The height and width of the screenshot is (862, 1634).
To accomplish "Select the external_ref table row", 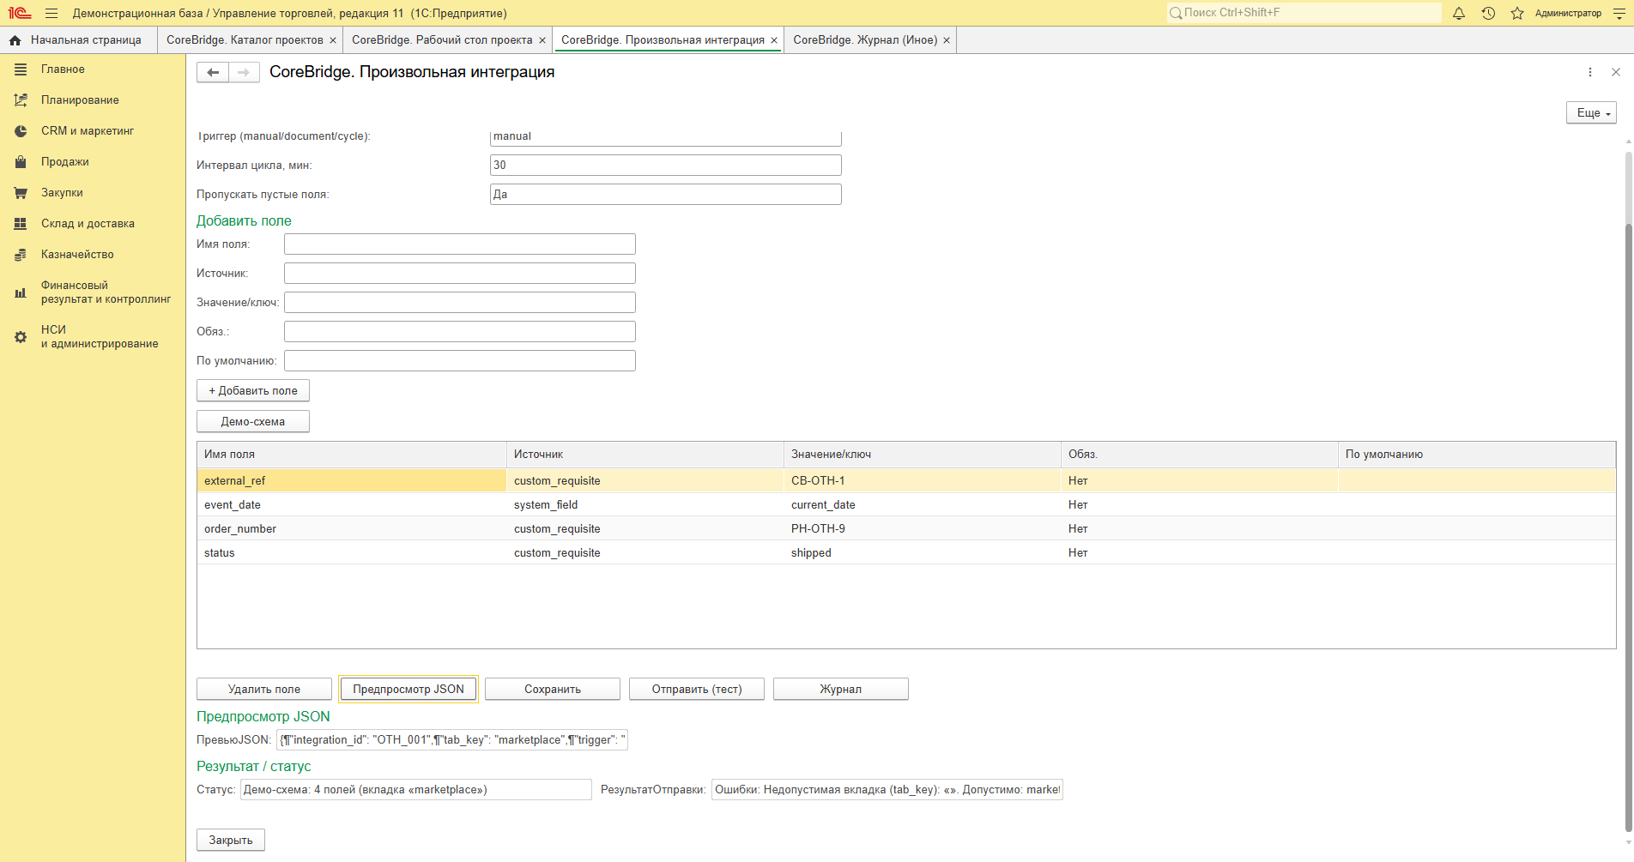I will 906,481.
